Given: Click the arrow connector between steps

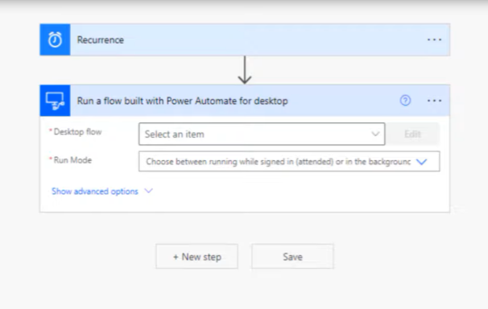Looking at the screenshot, I should click(245, 70).
